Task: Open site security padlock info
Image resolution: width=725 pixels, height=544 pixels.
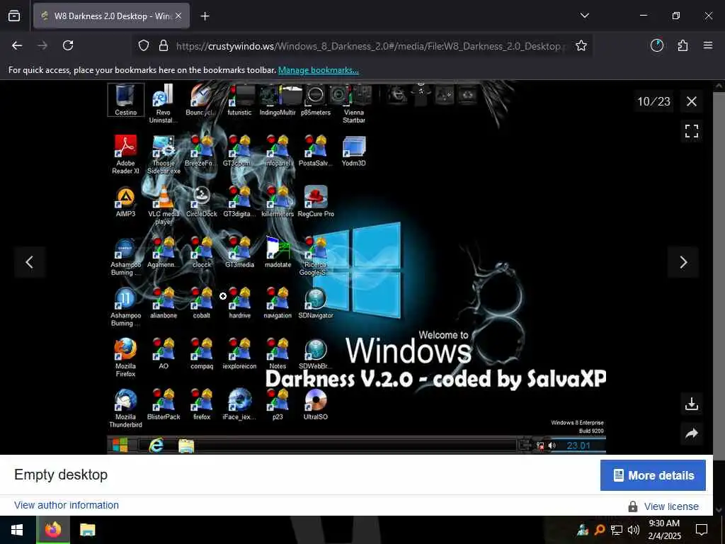Action: pyautogui.click(x=164, y=46)
